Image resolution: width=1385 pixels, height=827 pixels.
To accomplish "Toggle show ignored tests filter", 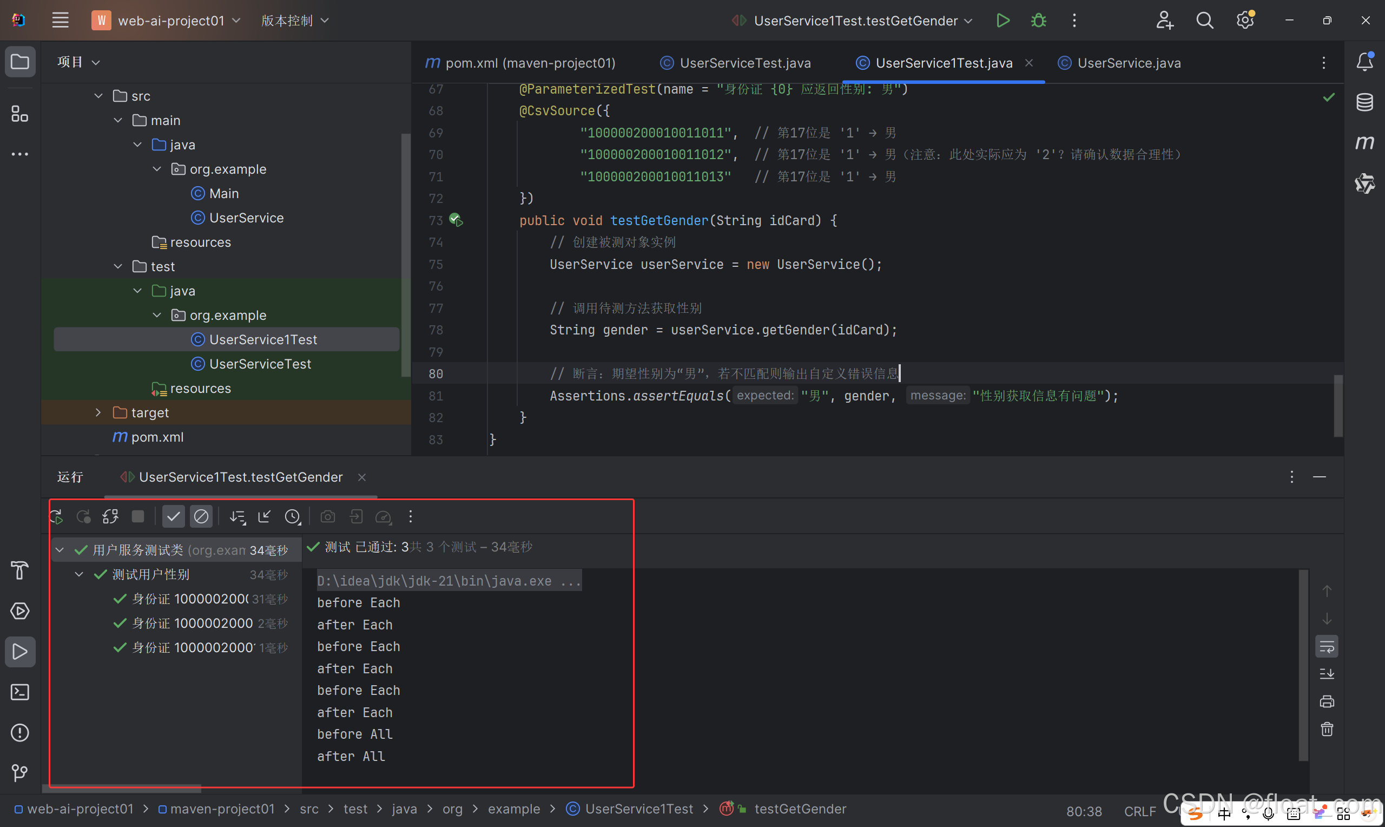I will coord(201,516).
